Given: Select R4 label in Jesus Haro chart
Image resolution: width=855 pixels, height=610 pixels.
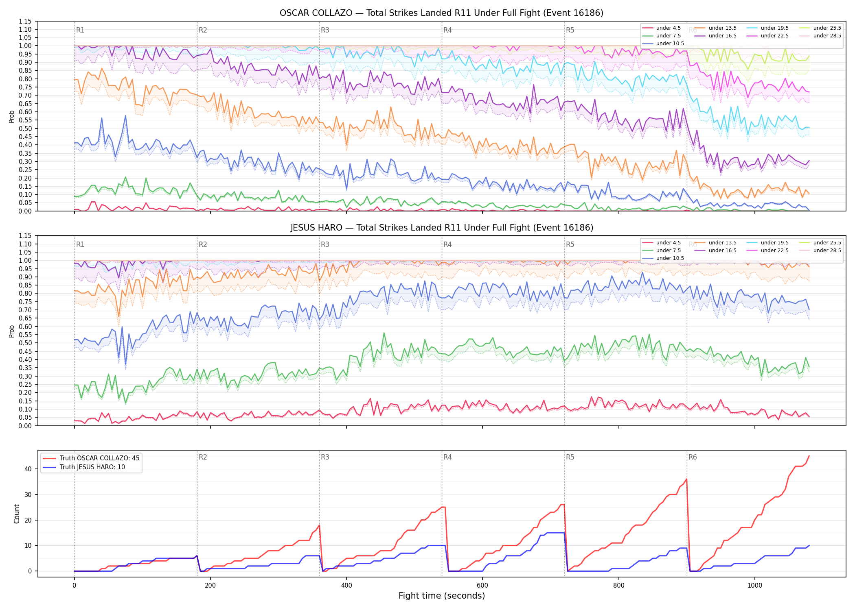Looking at the screenshot, I should (447, 244).
